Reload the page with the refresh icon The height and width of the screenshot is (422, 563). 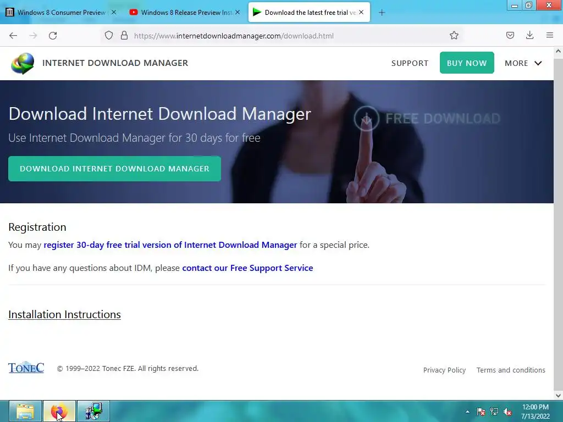click(53, 36)
